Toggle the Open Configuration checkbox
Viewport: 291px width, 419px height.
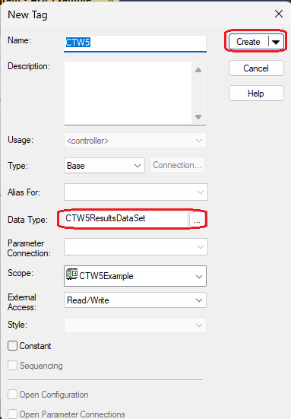[x=13, y=395]
